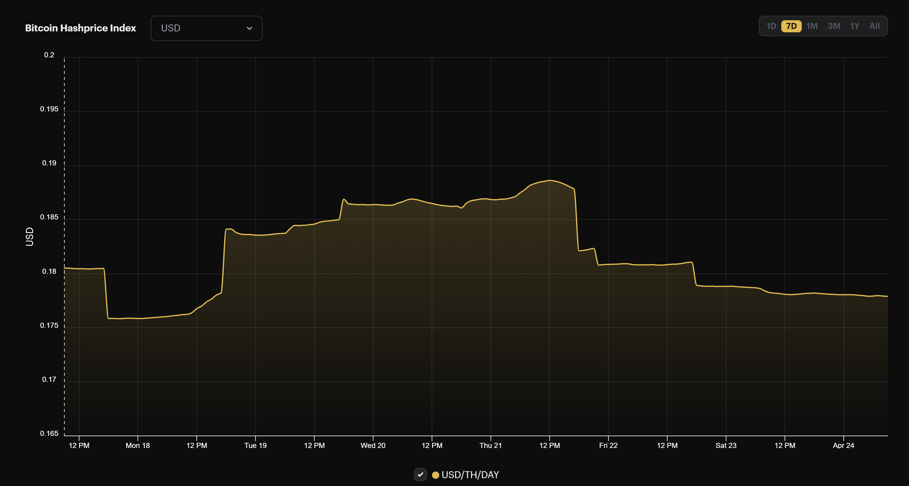Screen dimensions: 909x486
Task: Show the All time range
Action: (875, 26)
